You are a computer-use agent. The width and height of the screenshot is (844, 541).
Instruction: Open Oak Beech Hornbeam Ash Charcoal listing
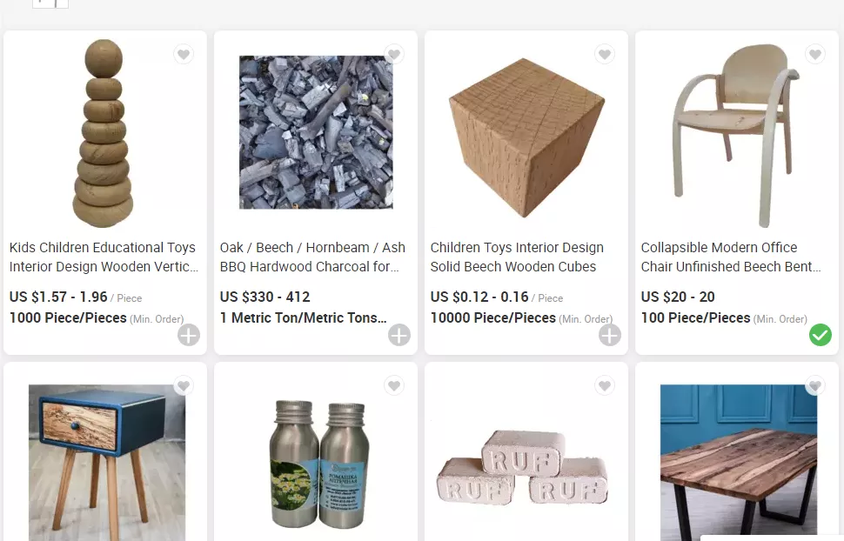[x=312, y=257]
